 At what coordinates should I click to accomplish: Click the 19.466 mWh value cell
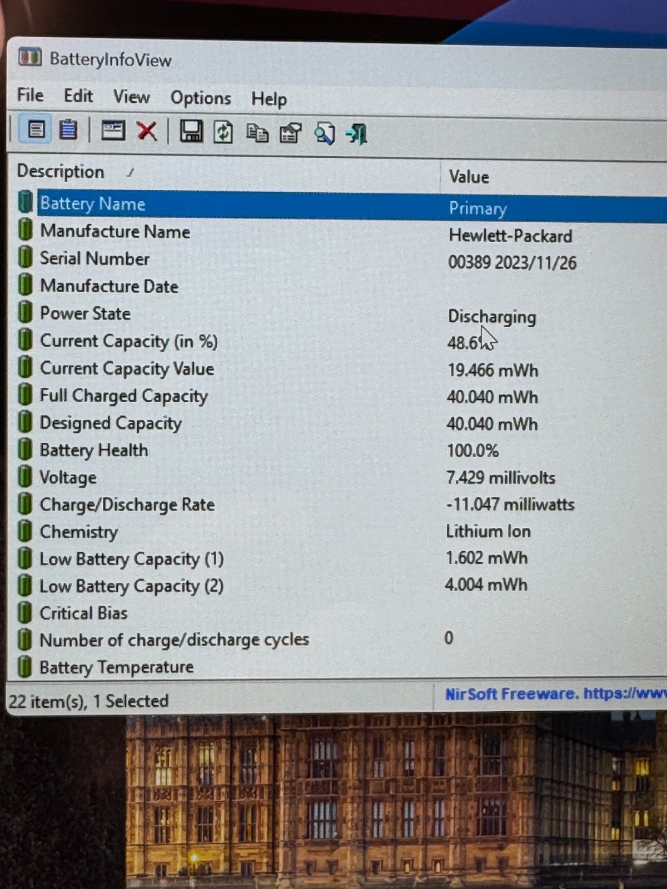492,370
